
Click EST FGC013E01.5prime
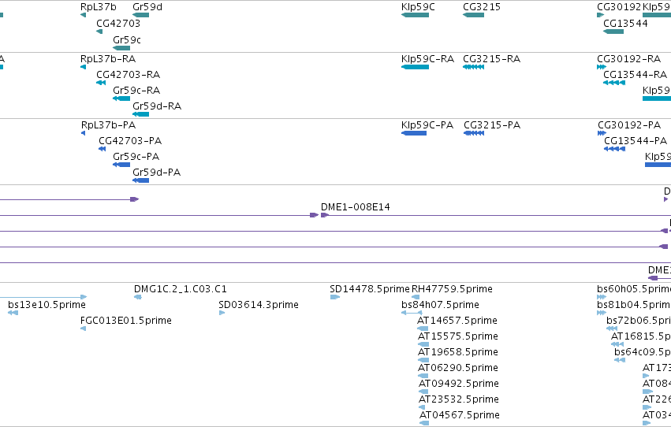(x=83, y=329)
